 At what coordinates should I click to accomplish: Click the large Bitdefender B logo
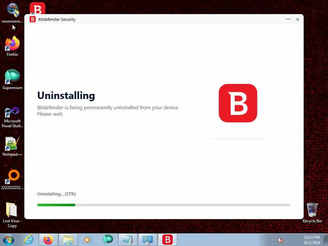click(238, 103)
